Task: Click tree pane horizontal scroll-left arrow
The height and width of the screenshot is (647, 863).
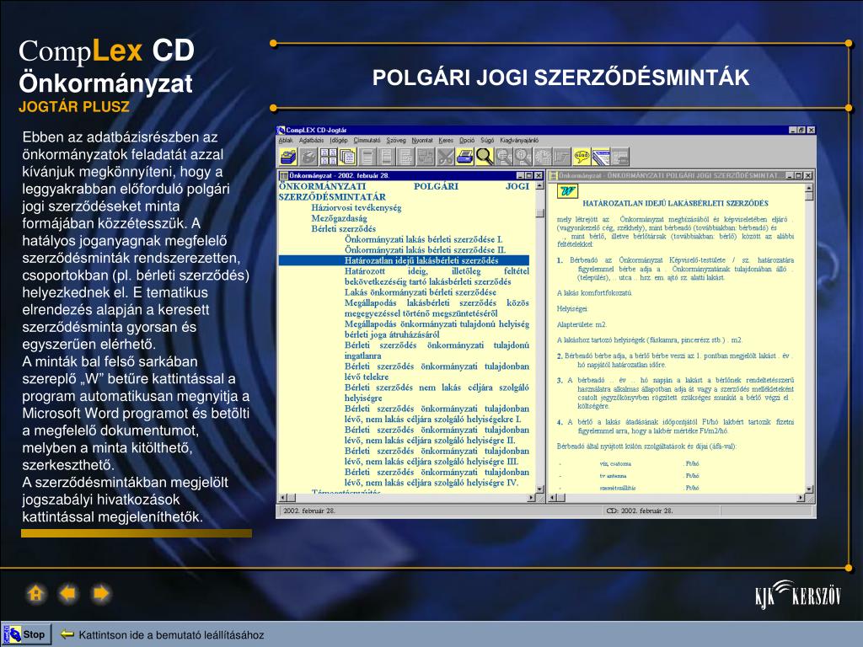Action: coord(283,497)
